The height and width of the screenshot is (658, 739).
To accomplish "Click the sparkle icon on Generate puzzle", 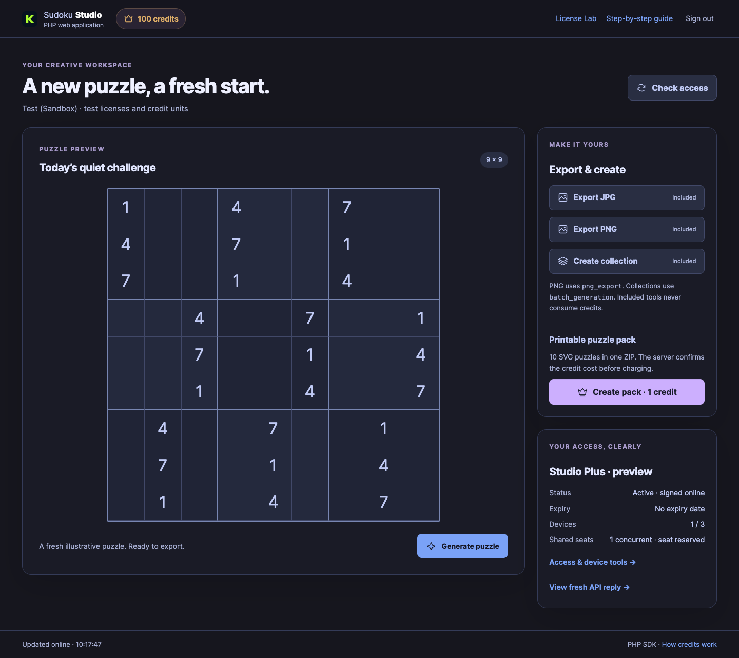I will 431,546.
